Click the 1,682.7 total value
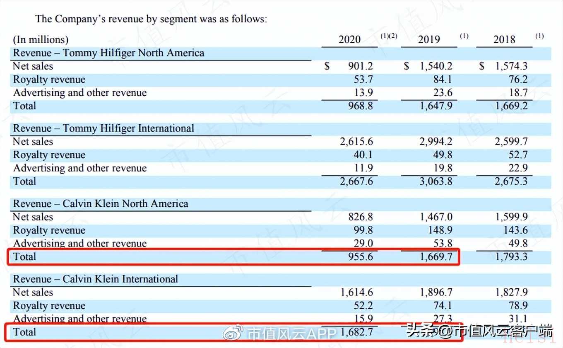 click(x=356, y=332)
